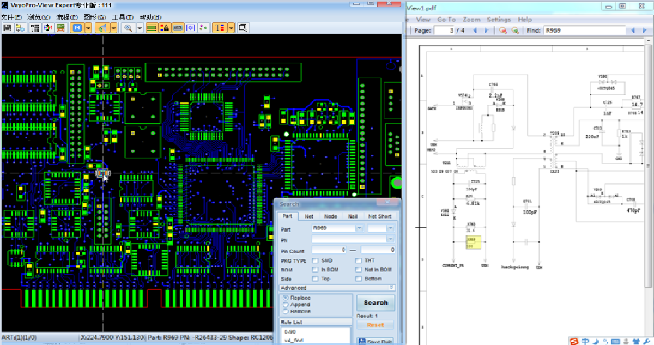
Task: Open the 工具(T) menu
Action: [123, 17]
